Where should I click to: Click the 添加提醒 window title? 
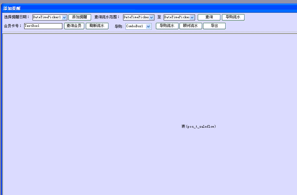(x=12, y=8)
